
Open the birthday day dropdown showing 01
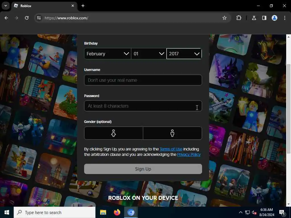(149, 54)
